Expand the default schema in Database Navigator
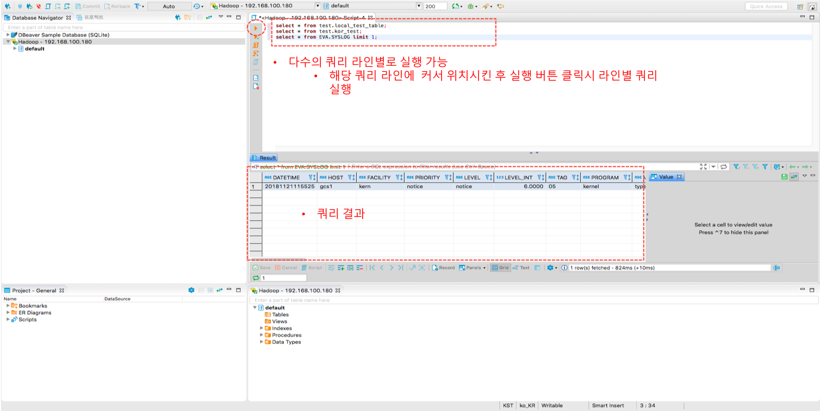820x411 pixels. click(15, 49)
